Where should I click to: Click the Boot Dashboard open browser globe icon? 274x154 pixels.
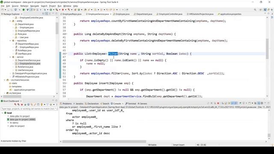[x=25, y=104]
